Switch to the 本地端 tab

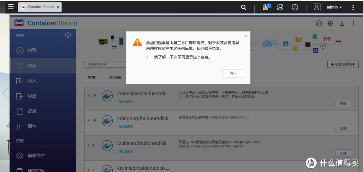point(115,78)
